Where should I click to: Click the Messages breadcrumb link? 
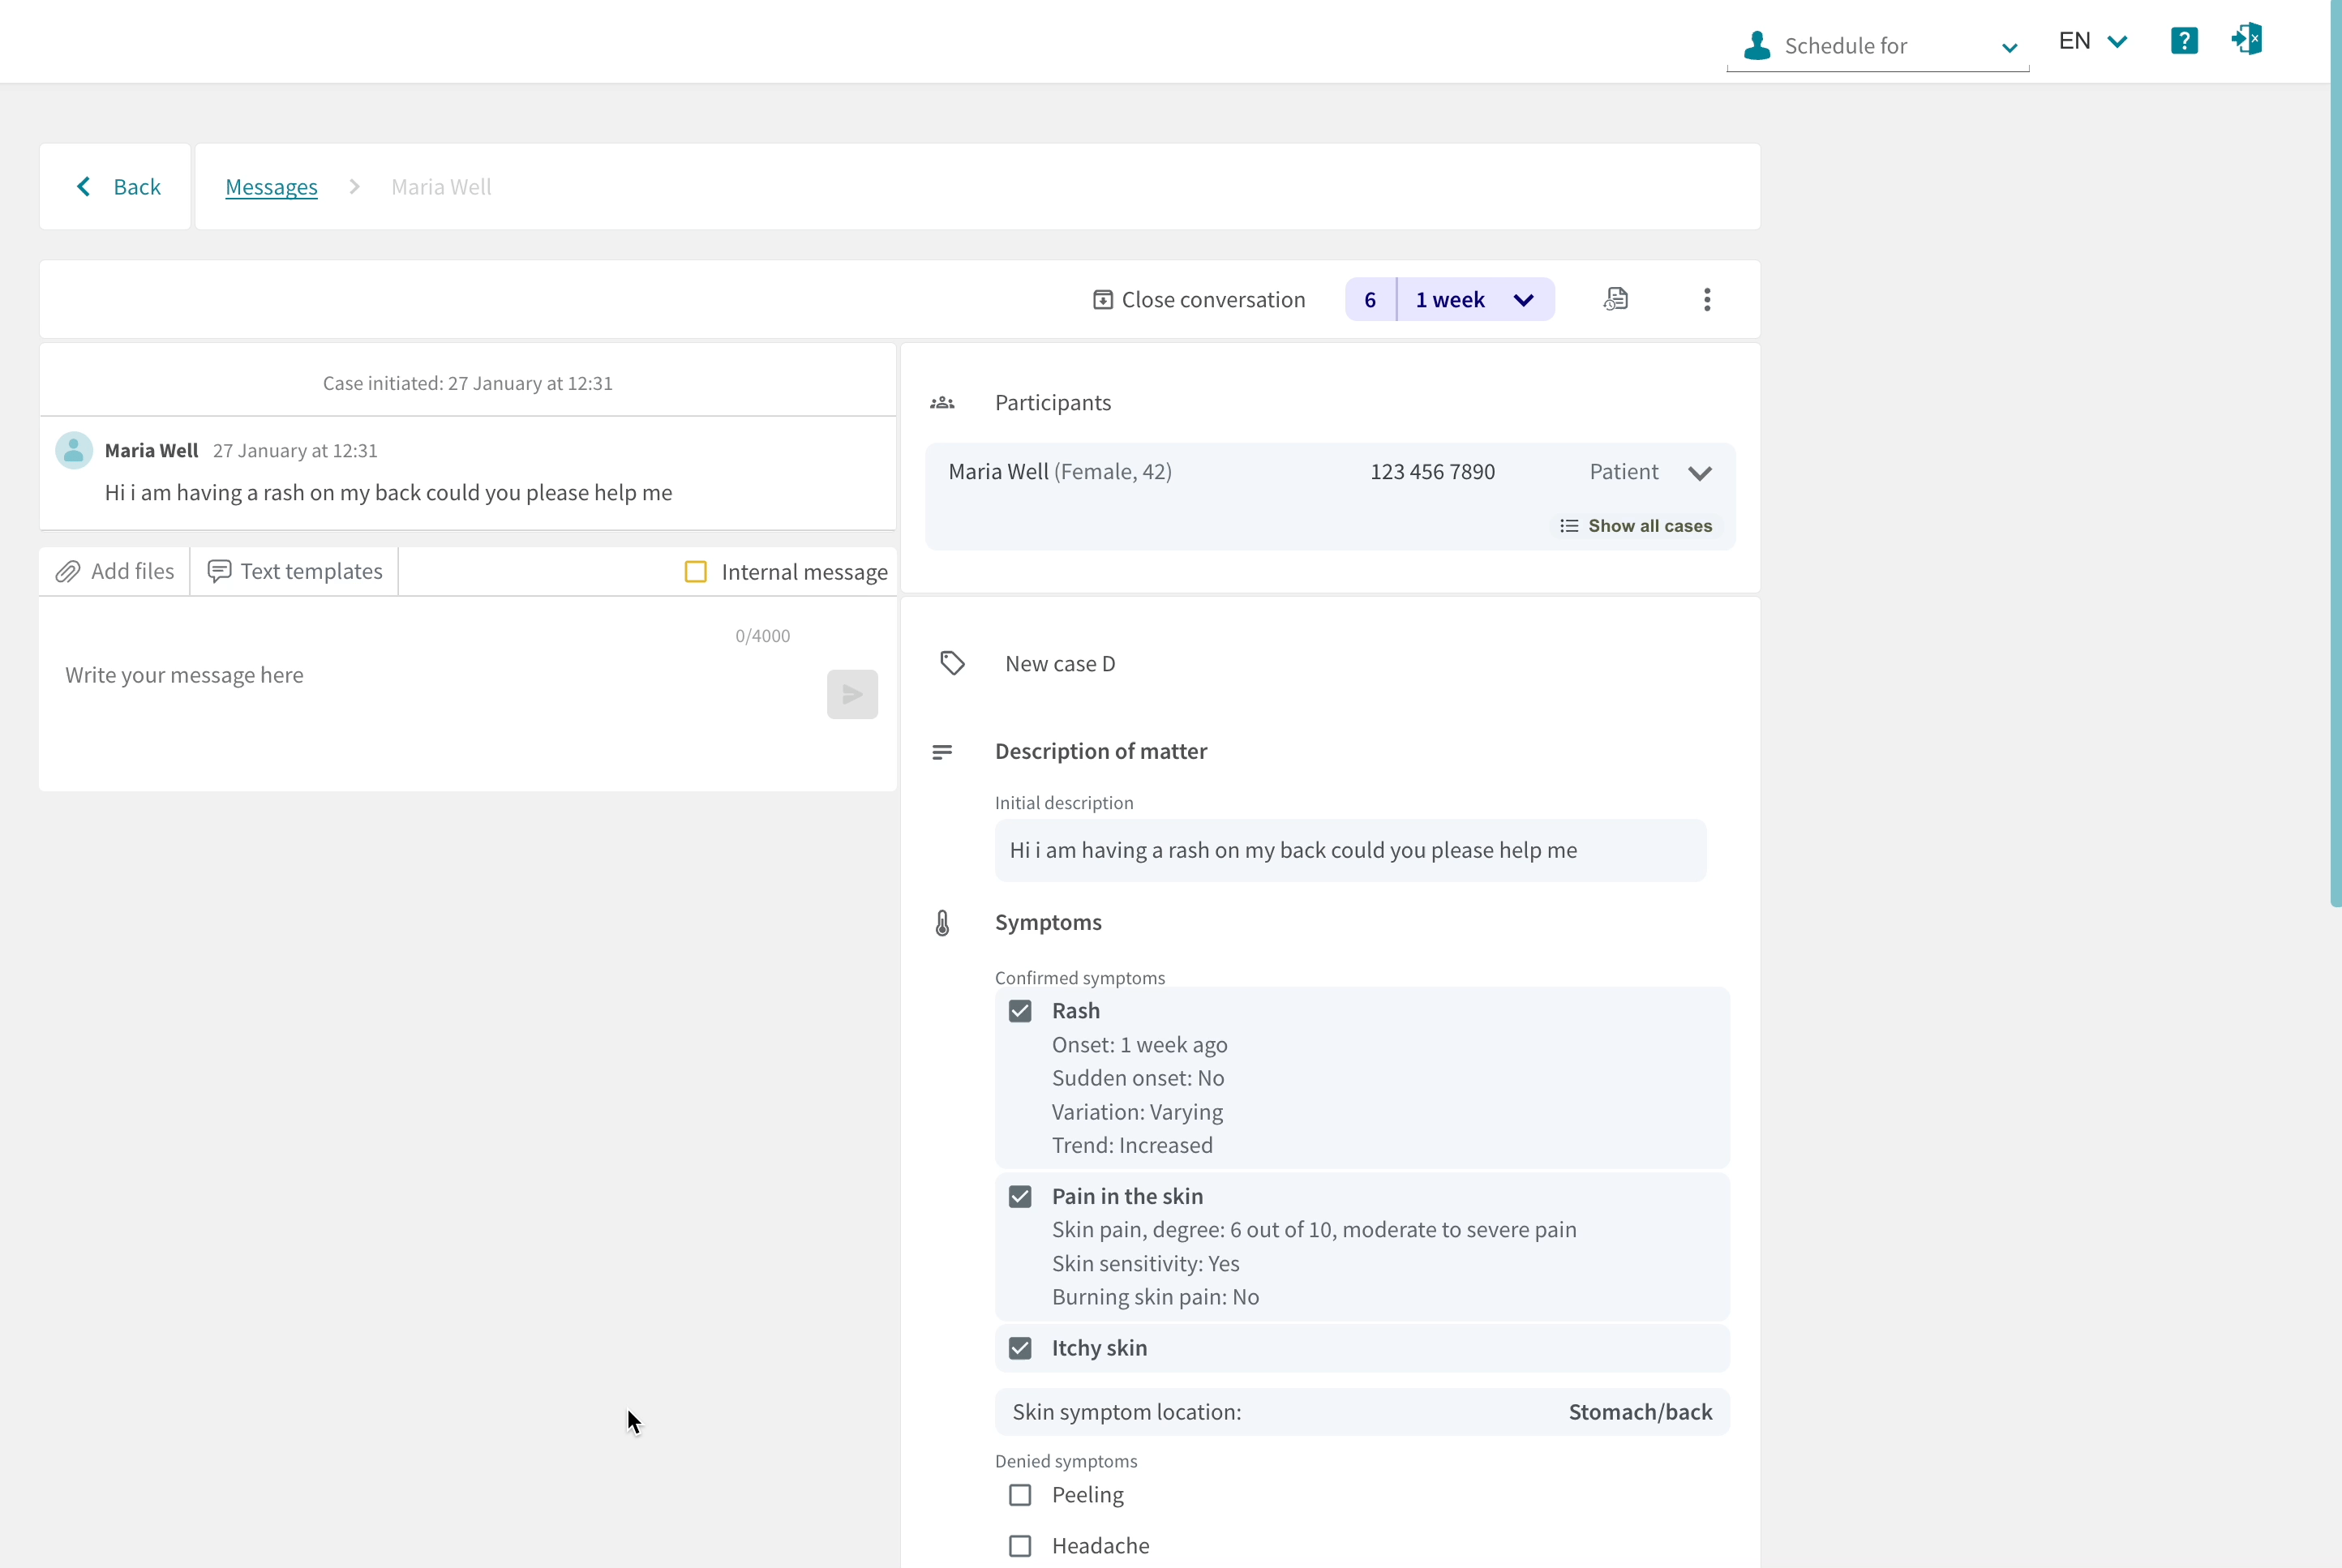tap(273, 186)
